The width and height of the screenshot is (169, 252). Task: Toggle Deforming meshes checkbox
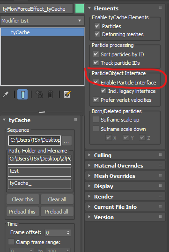coord(97,34)
